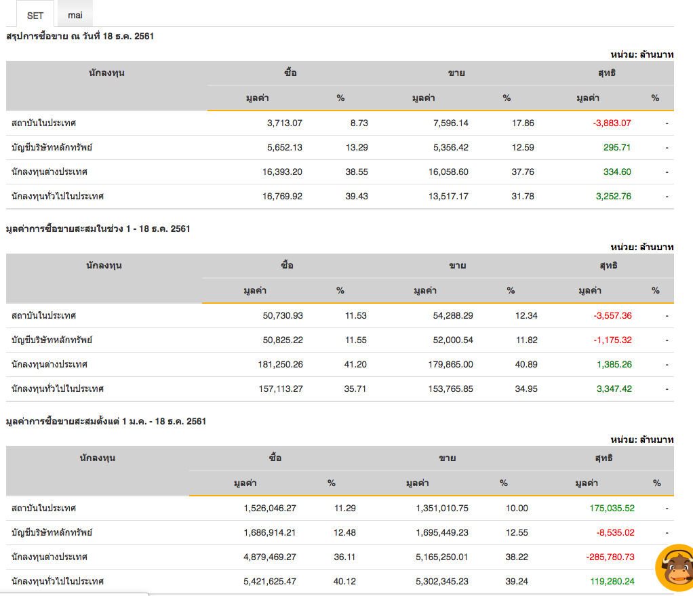The image size is (693, 596).
Task: Click the net value -3,883.07 cell
Action: 602,123
